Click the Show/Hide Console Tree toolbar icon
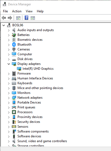This screenshot has height=151, width=111. point(18,18)
